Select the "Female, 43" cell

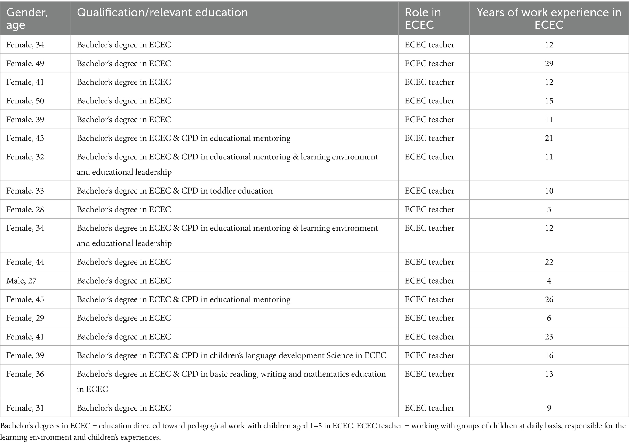[x=25, y=138]
